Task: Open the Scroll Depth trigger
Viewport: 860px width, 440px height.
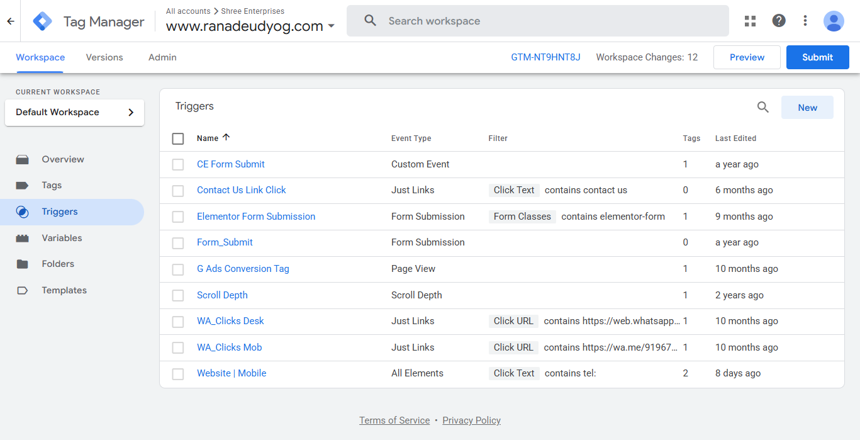Action: coord(222,295)
